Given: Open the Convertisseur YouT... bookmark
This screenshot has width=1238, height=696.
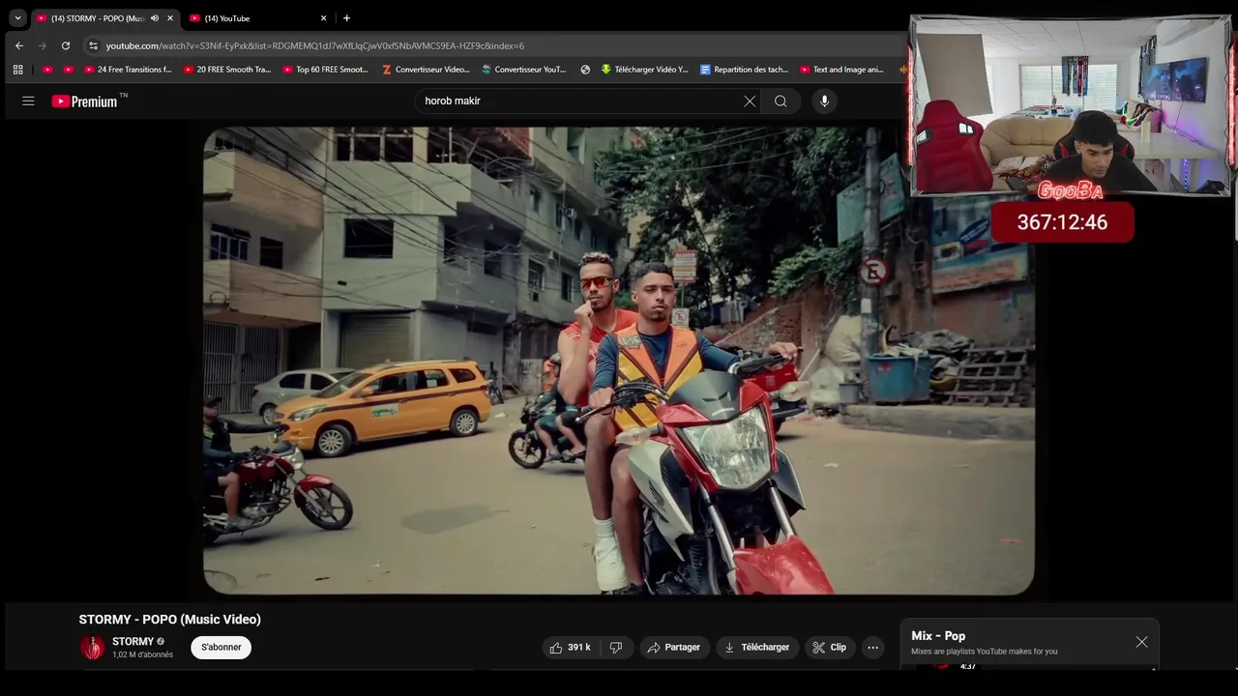Looking at the screenshot, I should point(524,70).
